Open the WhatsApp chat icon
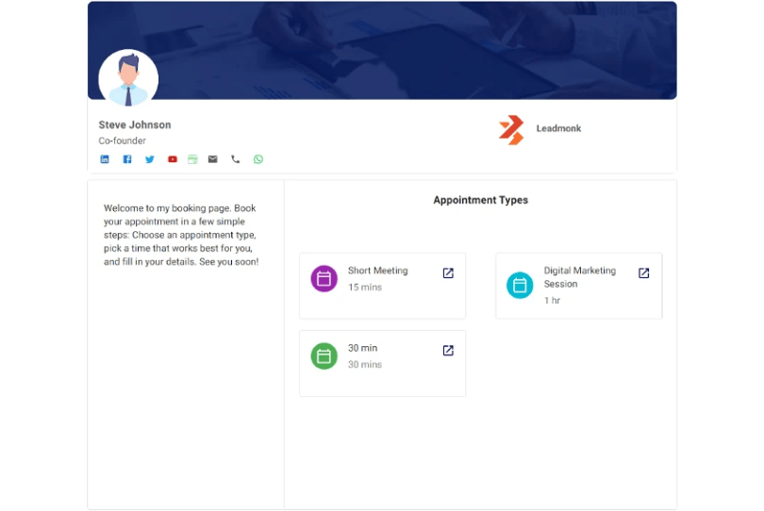 pos(258,159)
